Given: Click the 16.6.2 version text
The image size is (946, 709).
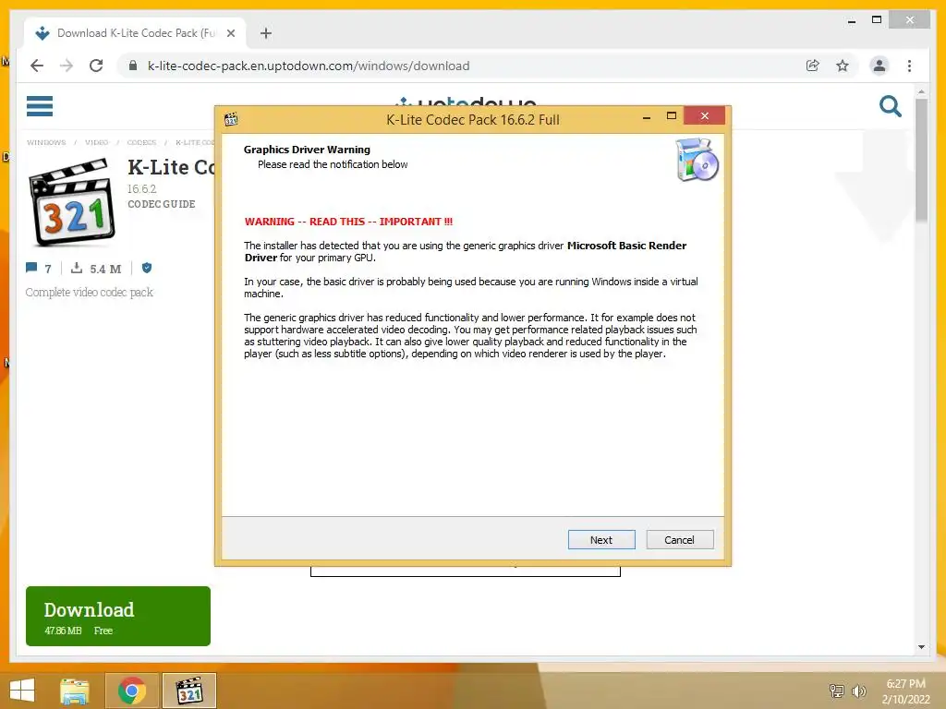Looking at the screenshot, I should coord(141,188).
